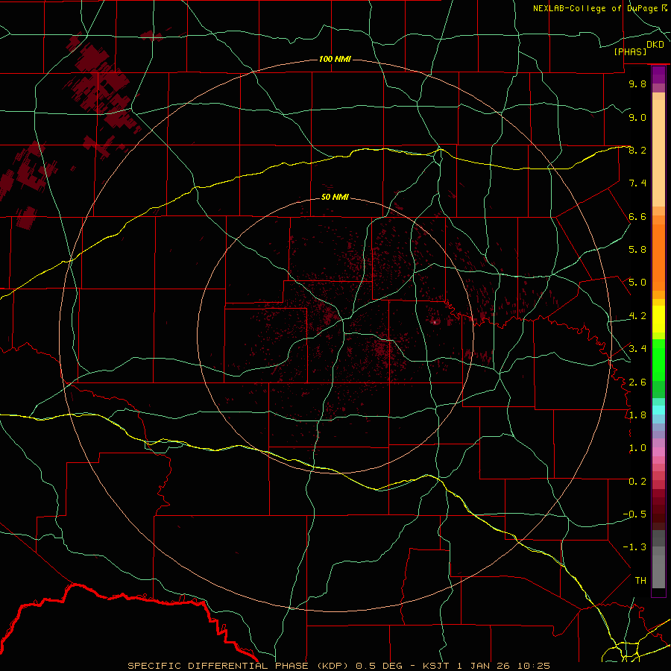Click the -1.3 value on the color scale
This screenshot has width=671, height=671.
tap(634, 547)
